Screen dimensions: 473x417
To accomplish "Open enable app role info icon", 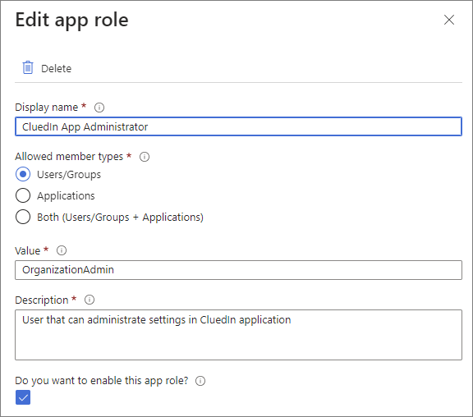I will click(x=200, y=381).
